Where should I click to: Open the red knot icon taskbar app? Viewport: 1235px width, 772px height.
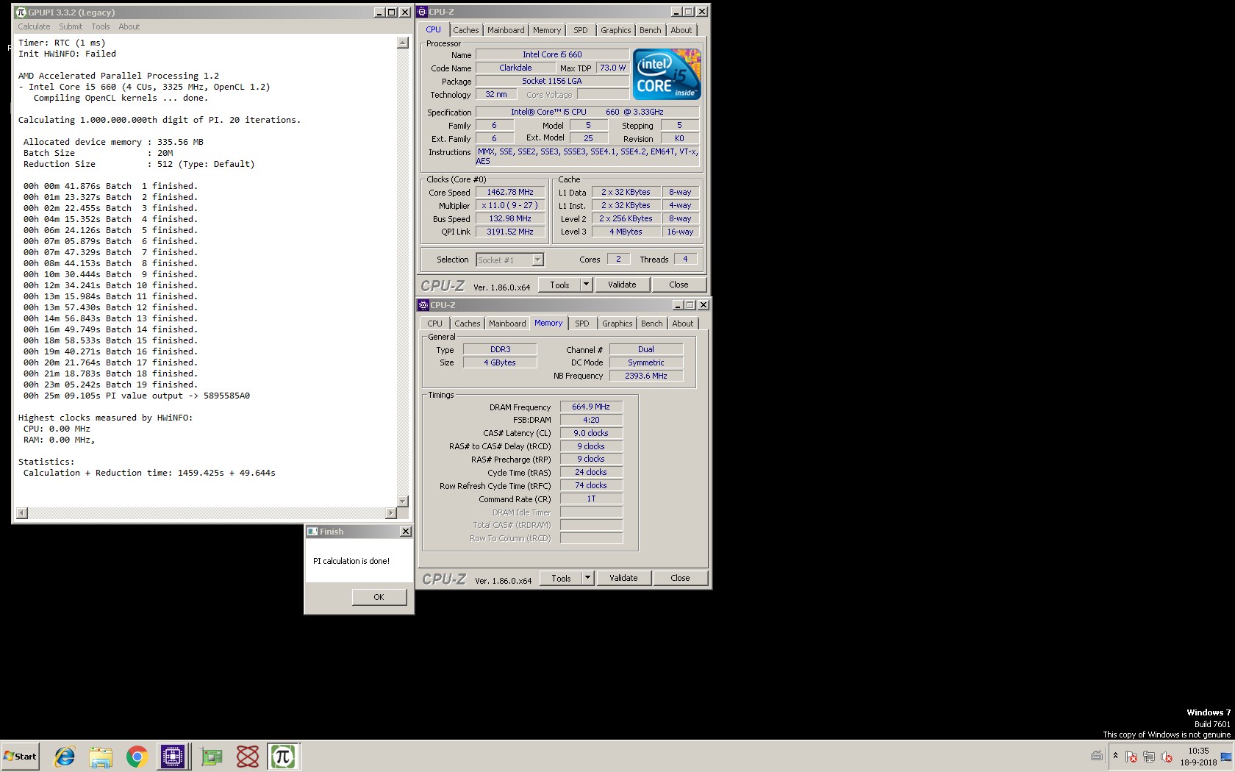coord(248,756)
